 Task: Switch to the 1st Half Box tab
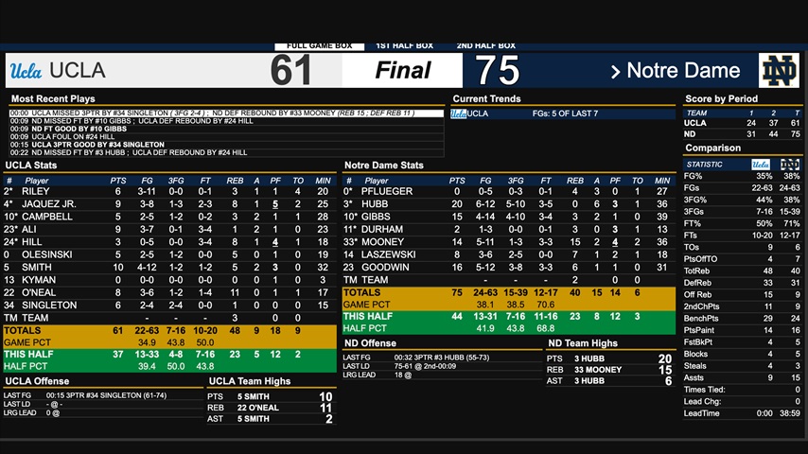[x=404, y=45]
